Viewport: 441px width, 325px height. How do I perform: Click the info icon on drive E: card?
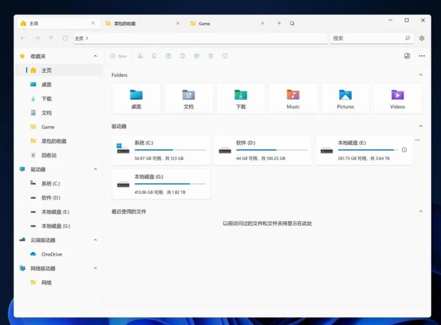(x=404, y=150)
